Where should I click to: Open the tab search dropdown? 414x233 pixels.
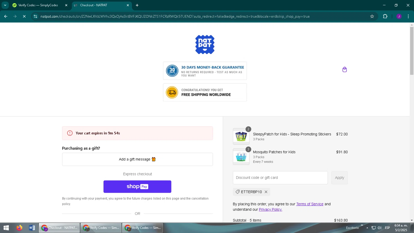click(5, 5)
